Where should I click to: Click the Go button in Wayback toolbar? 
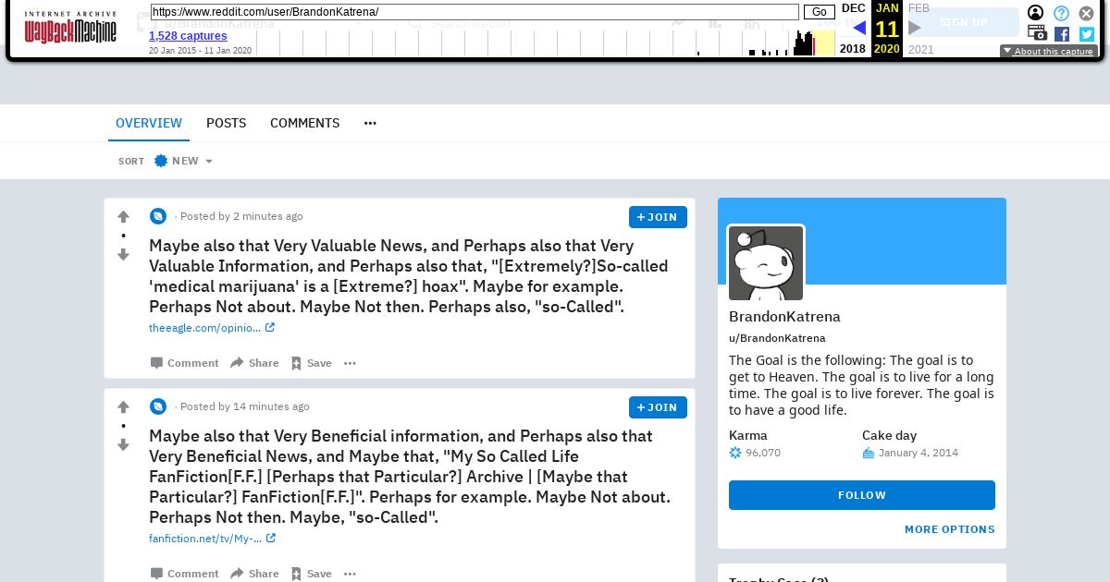click(x=820, y=12)
